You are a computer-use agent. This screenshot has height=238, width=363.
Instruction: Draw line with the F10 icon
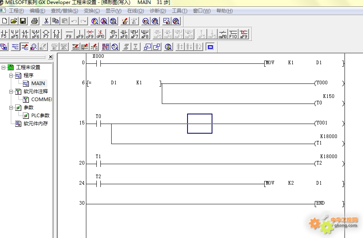pos(233,34)
